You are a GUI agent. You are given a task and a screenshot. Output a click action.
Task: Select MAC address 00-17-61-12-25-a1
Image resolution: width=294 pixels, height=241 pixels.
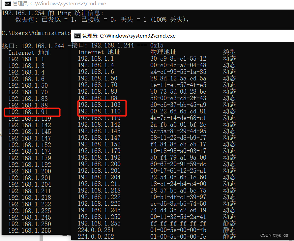pos(178,170)
